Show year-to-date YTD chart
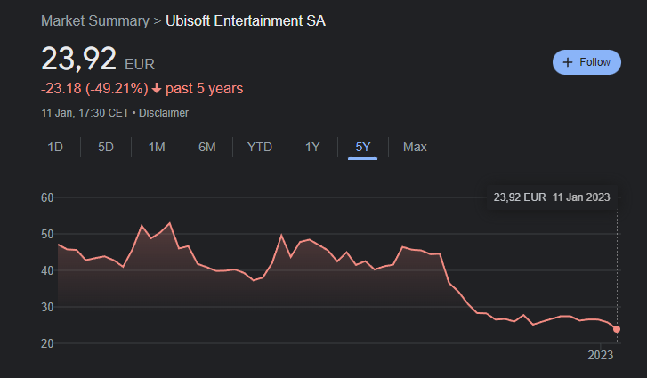This screenshot has height=378, width=647. point(260,147)
